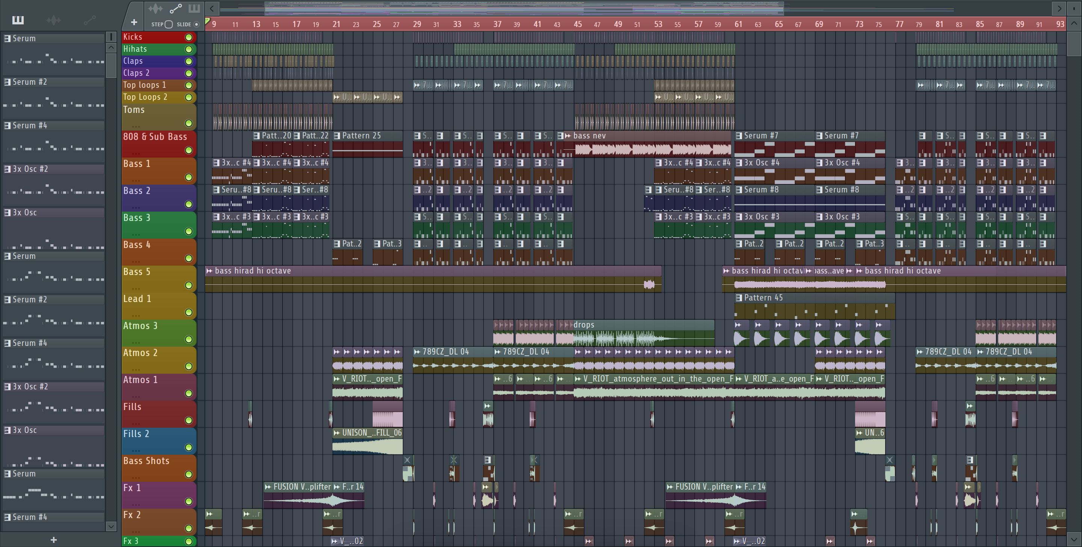Click the playlist vertical scrollbar up arrow
Screen dimensions: 1082x547
[x=1074, y=24]
